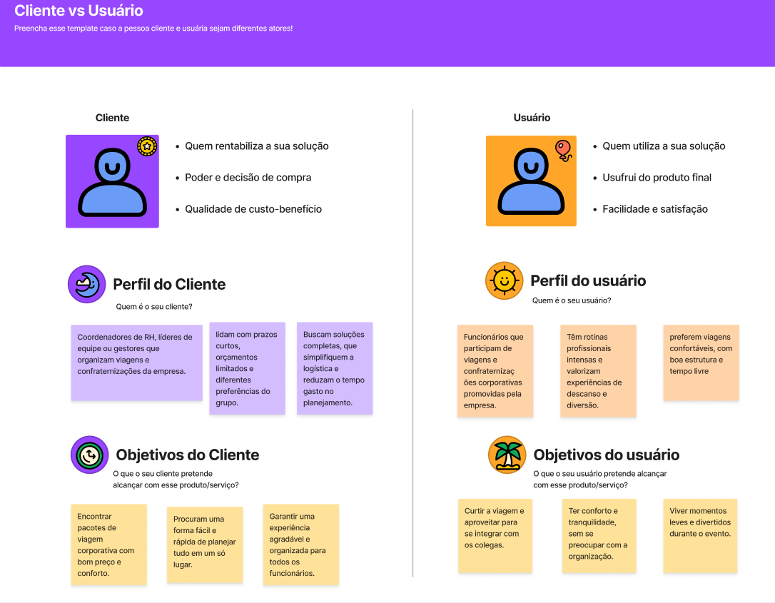Select the 'Funcionários que participam' orange sticky note
The width and height of the screenshot is (775, 603).
click(x=495, y=370)
